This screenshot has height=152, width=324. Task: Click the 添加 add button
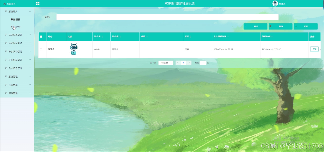click(x=306, y=26)
